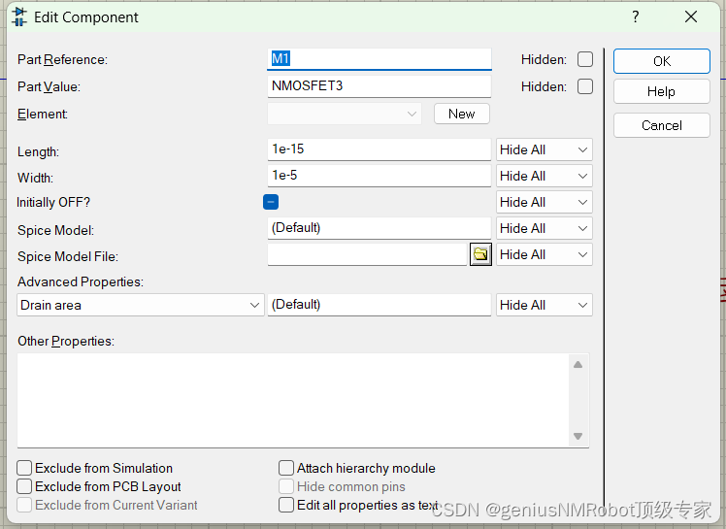The image size is (726, 529).
Task: Open Drain area advanced property dropdown
Action: coord(141,305)
